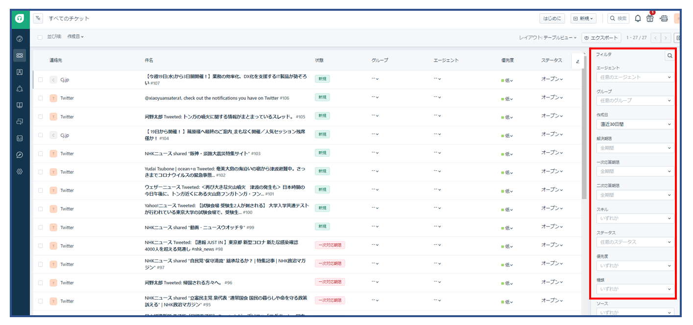The height and width of the screenshot is (325, 693).
Task: Open the admin gear icon in sidebar
Action: 20,171
